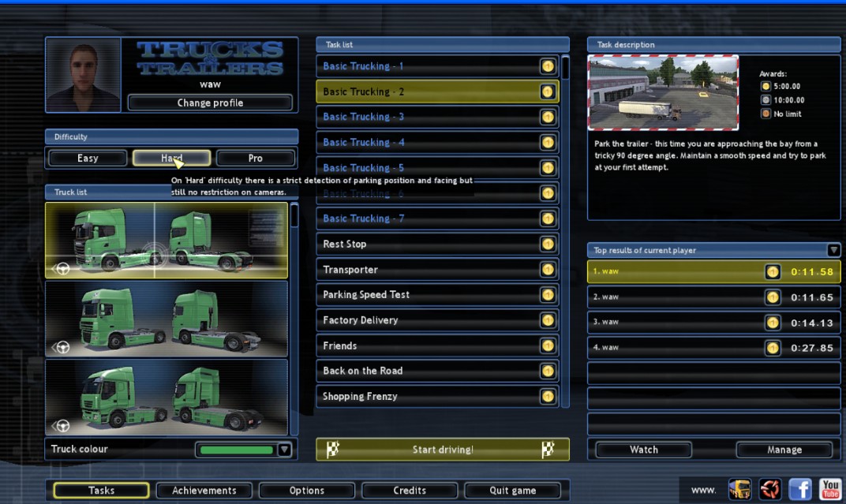
Task: Click the gold medal icon on Basic Trucking - 5
Action: 548,168
